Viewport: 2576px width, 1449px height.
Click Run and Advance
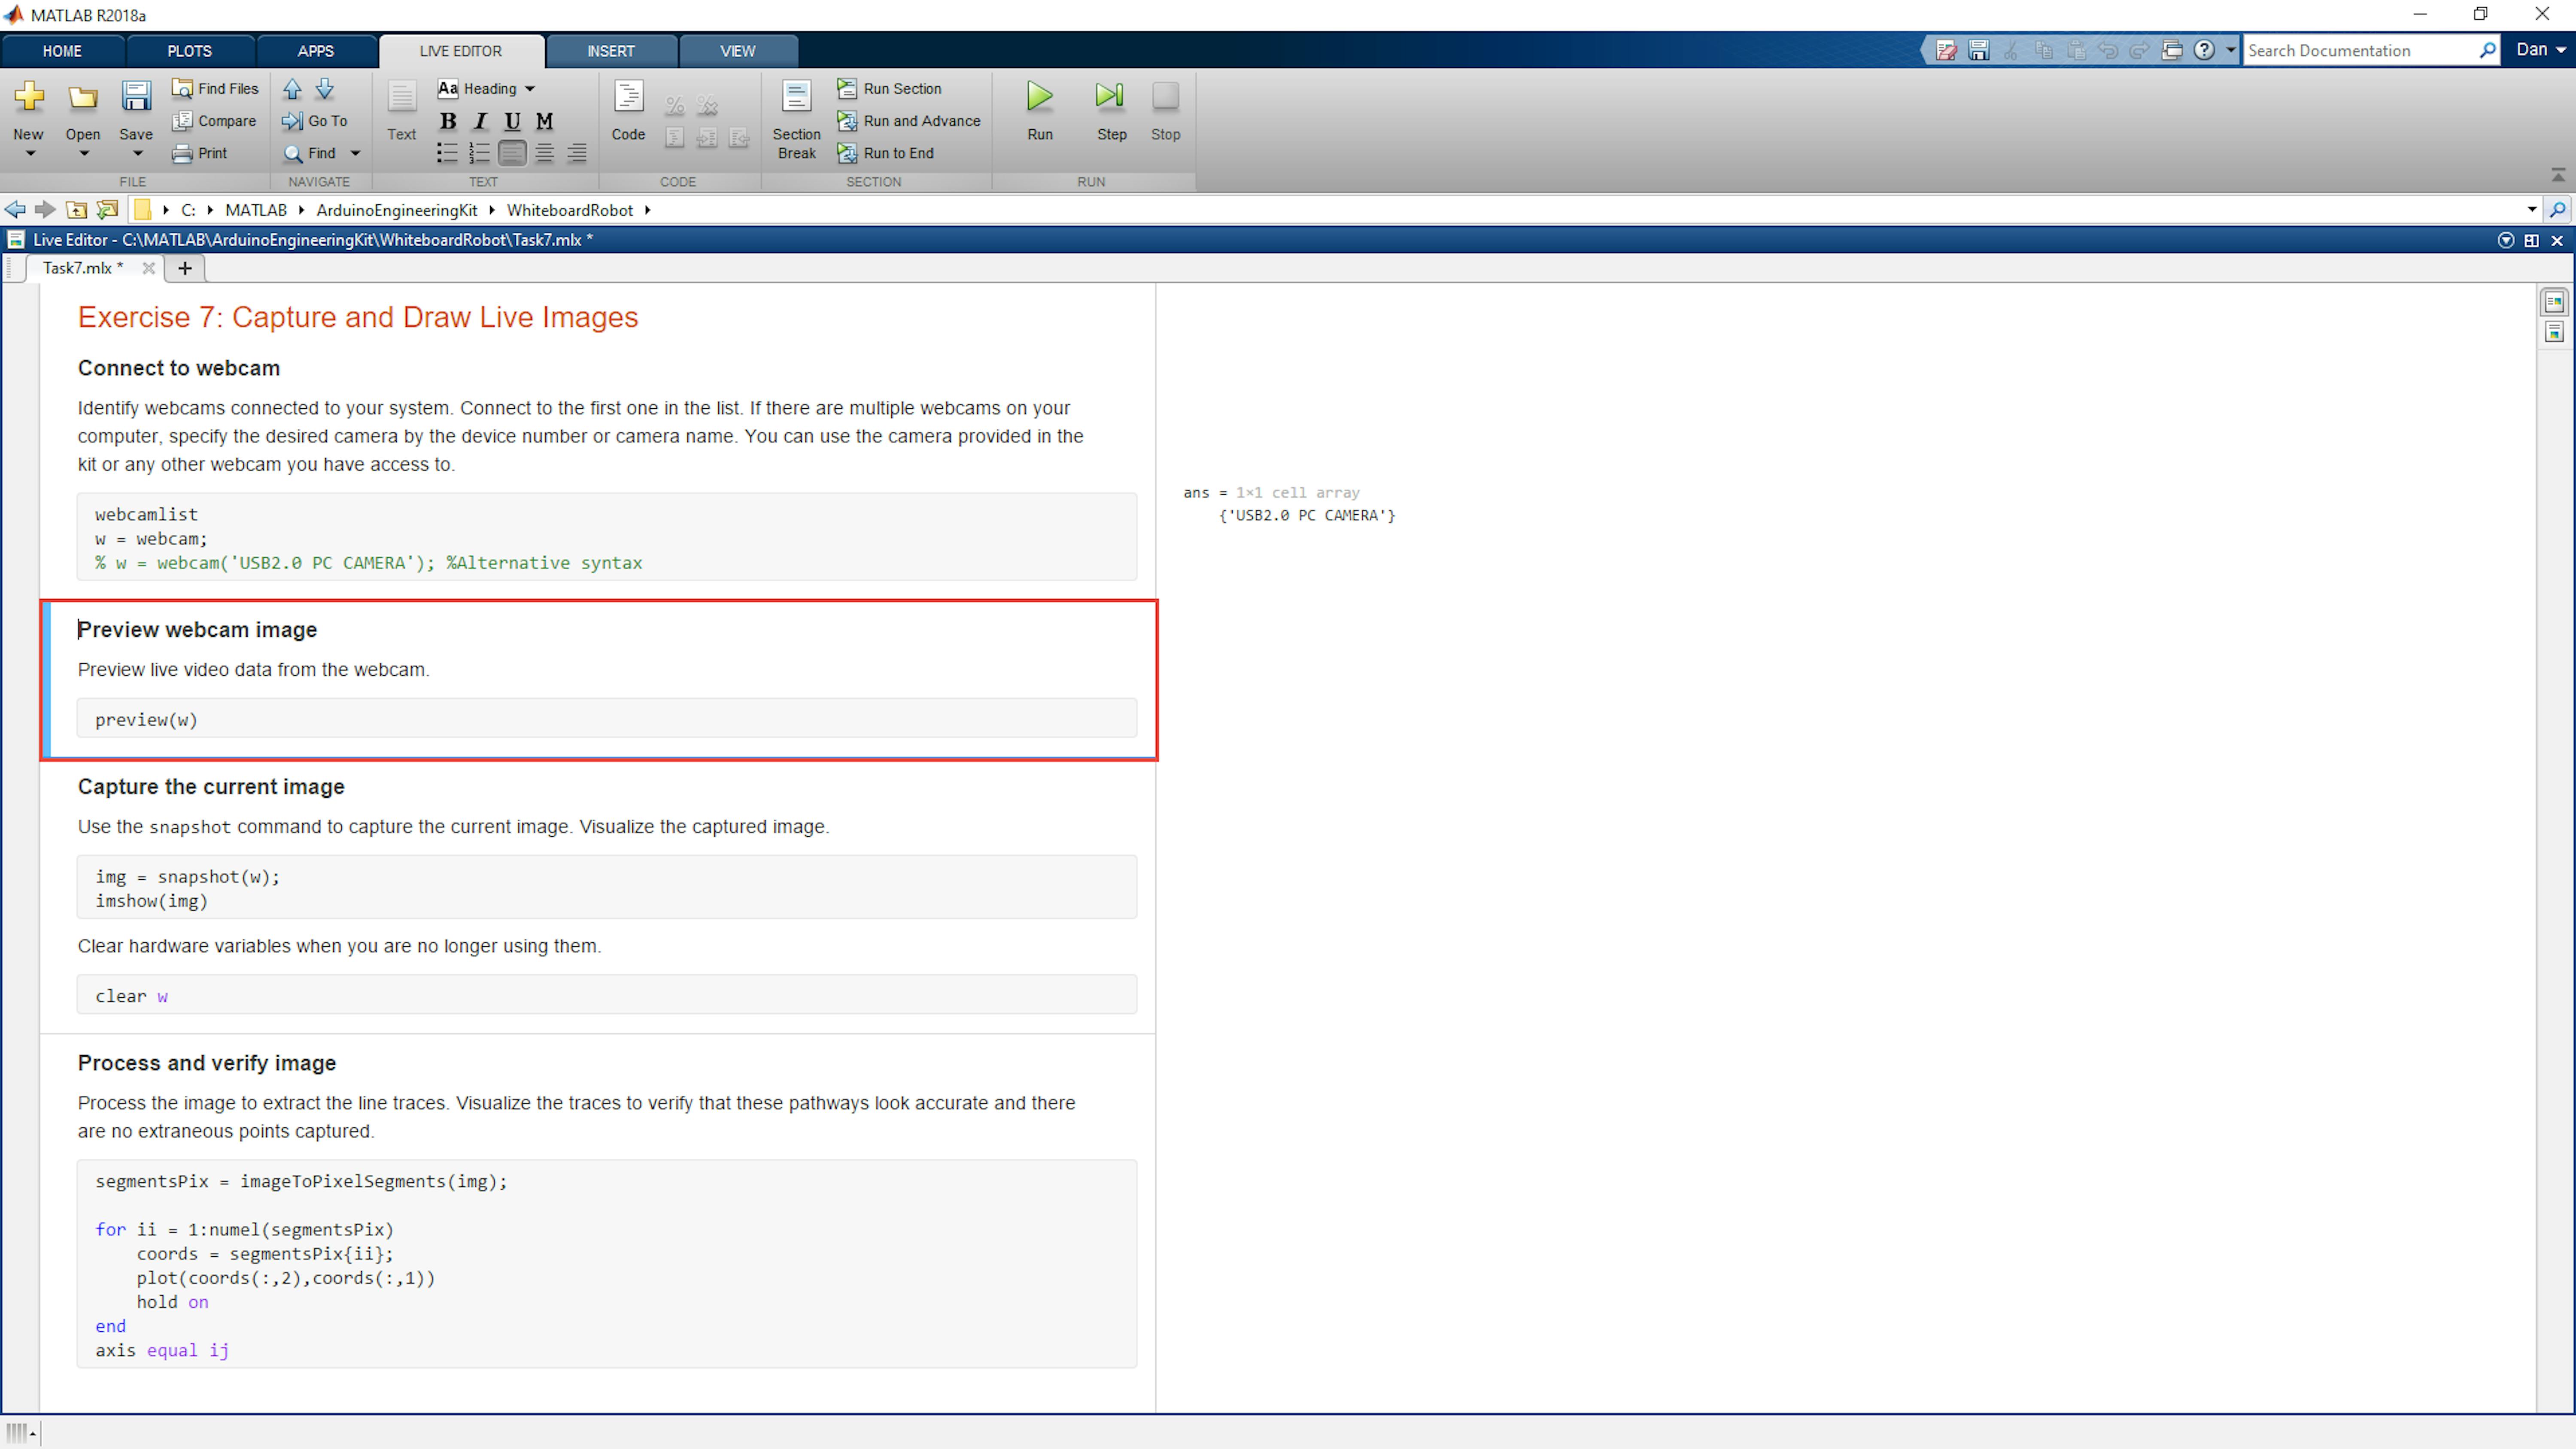(909, 121)
